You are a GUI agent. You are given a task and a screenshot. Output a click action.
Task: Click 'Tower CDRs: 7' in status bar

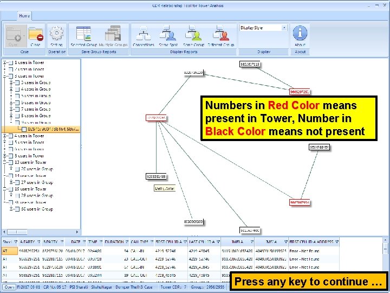point(173,287)
